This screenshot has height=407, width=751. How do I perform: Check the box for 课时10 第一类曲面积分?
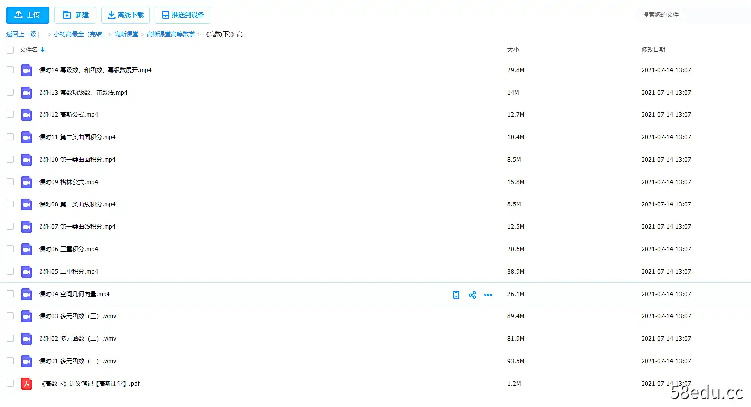[x=10, y=160]
